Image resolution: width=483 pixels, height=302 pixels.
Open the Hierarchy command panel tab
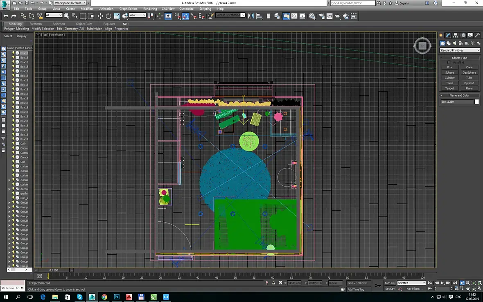456,35
